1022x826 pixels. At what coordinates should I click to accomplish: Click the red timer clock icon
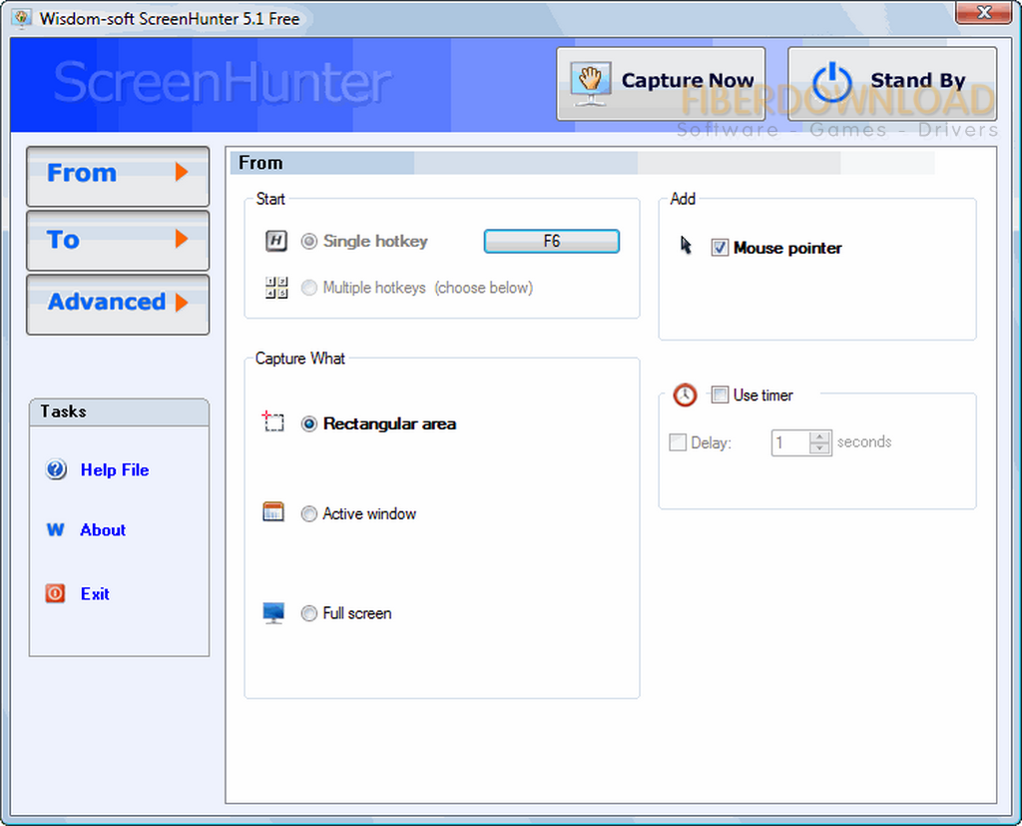click(685, 395)
